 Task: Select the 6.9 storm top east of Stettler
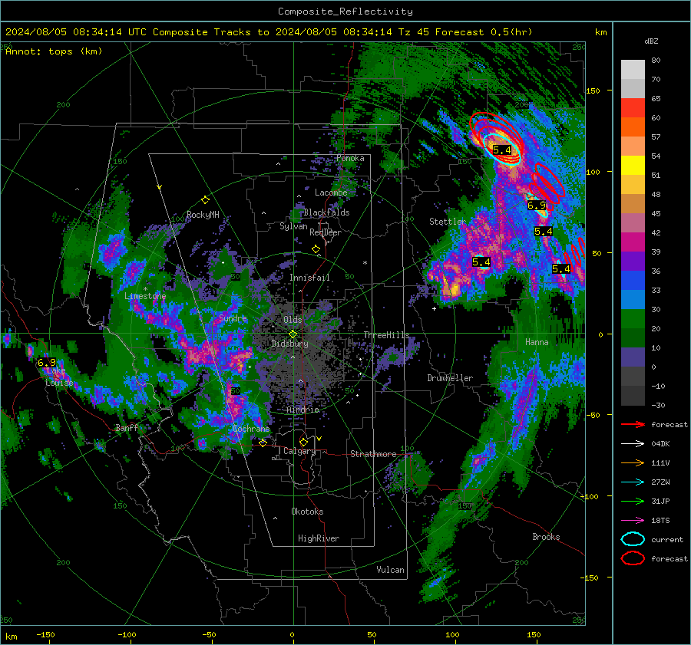click(537, 206)
